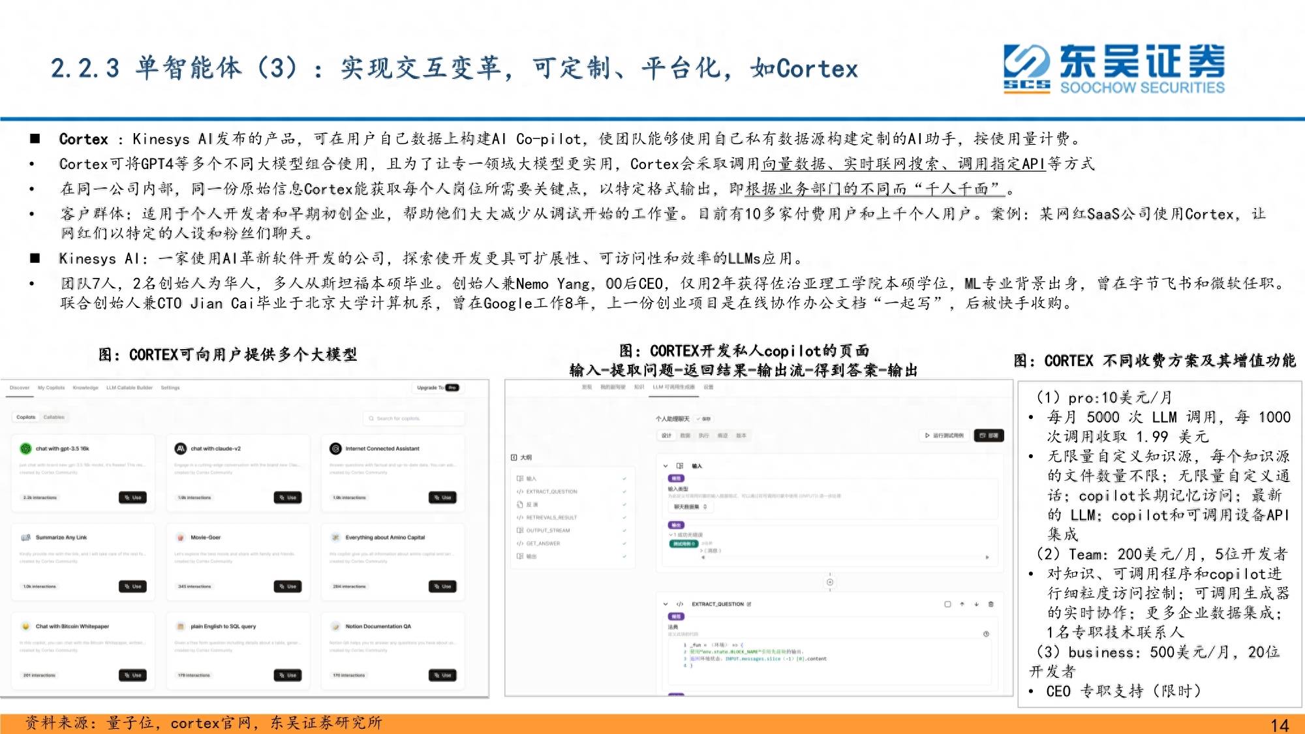
Task: Click Use on Internet Connected Assistant card
Action: [x=442, y=498]
